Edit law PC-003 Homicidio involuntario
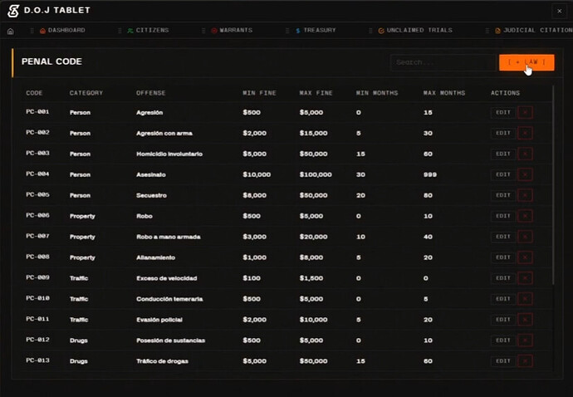 (503, 154)
